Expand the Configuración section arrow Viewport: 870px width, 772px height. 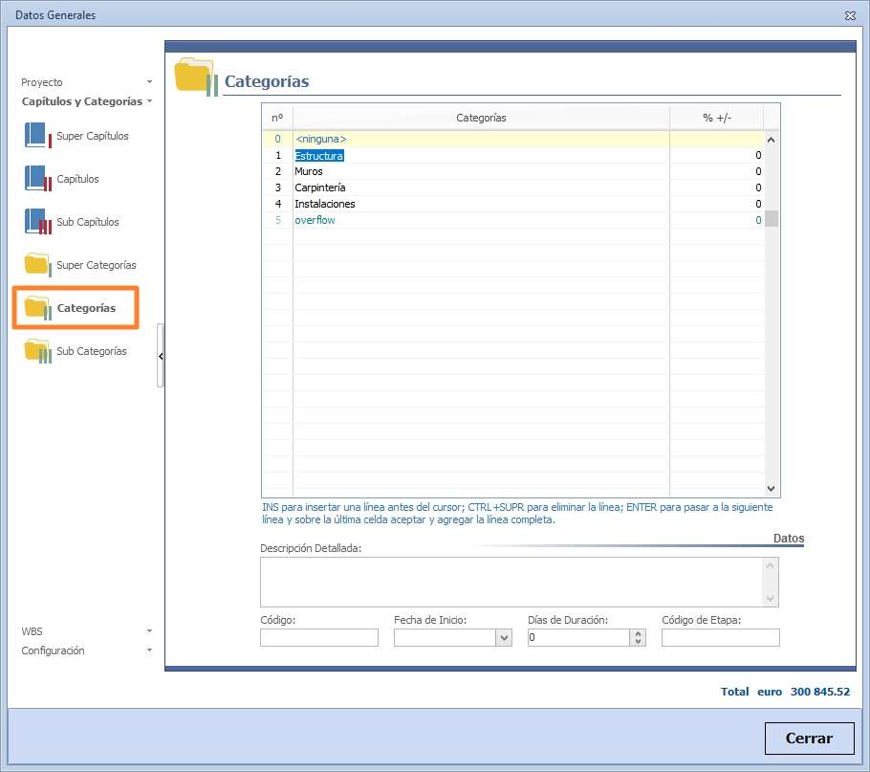(149, 650)
